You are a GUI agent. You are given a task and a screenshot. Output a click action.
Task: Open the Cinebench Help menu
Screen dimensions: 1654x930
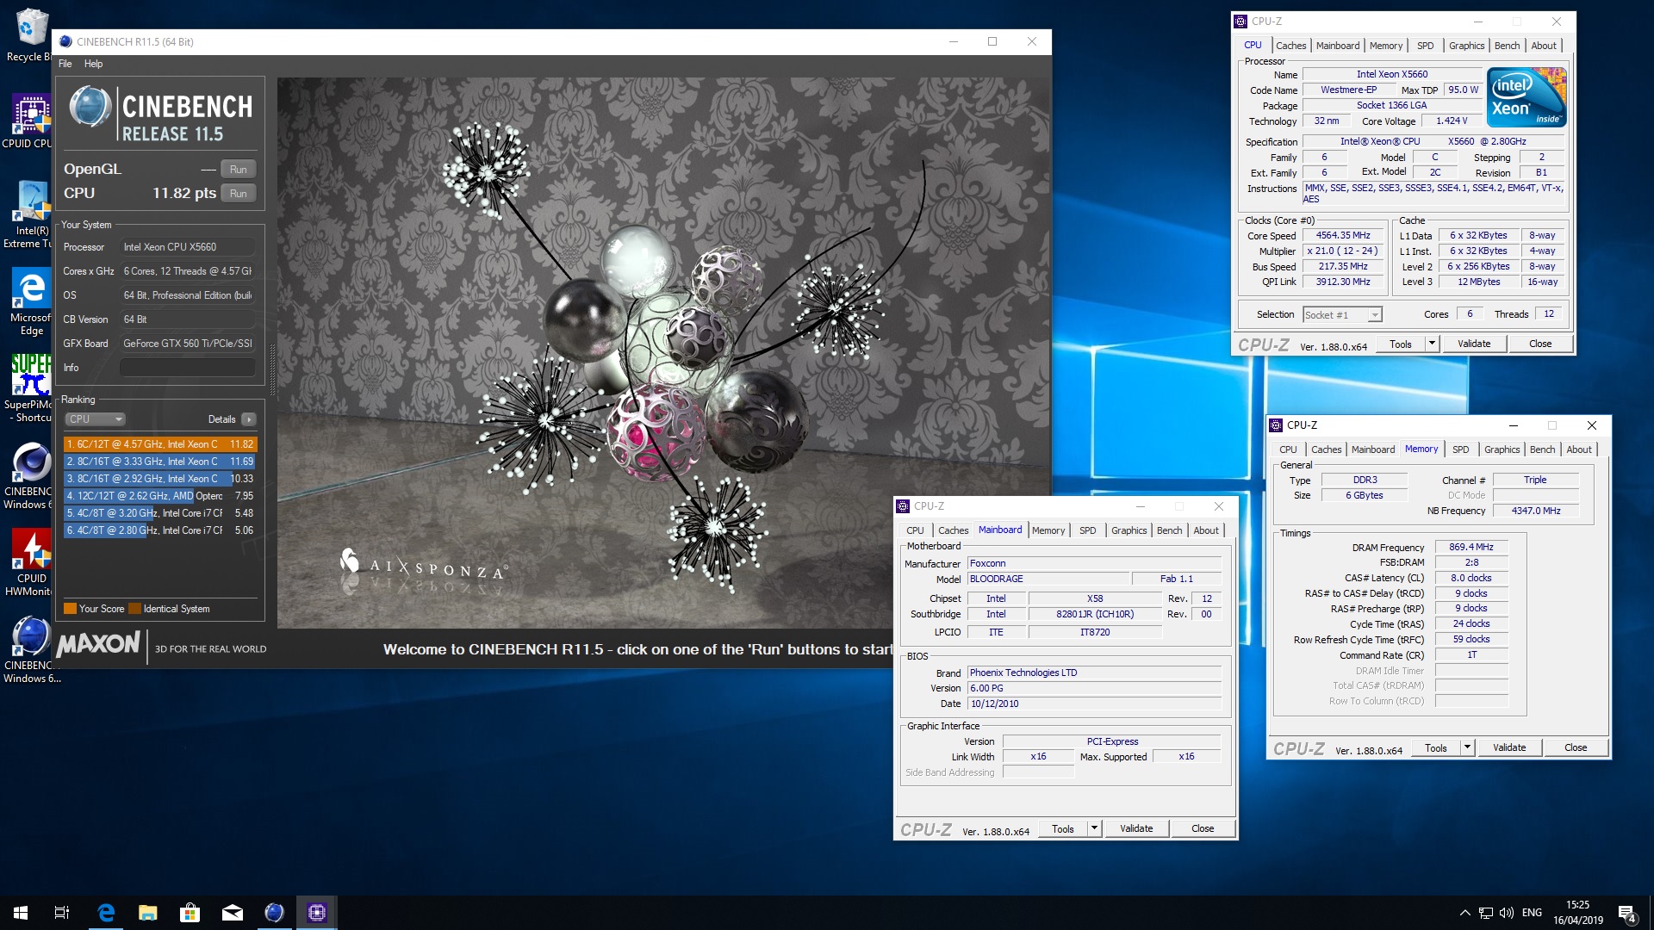(93, 64)
